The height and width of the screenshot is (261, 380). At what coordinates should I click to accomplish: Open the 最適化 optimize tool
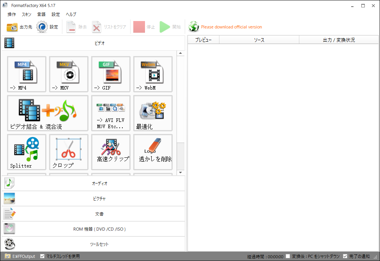click(x=153, y=113)
